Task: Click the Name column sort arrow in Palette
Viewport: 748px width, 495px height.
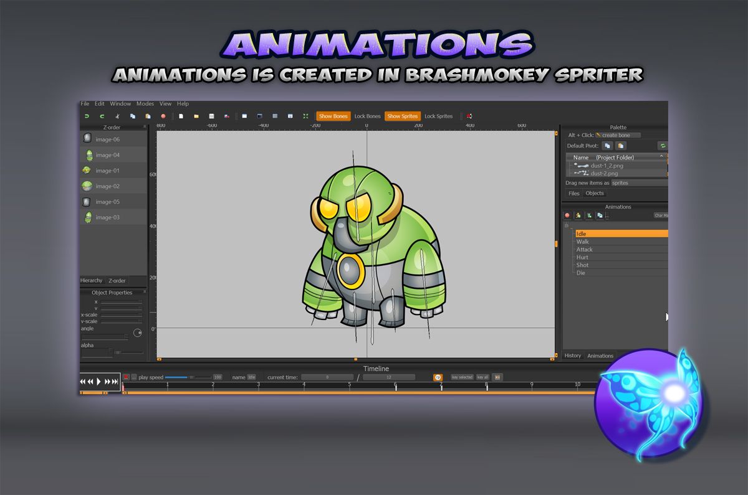Action: point(661,158)
